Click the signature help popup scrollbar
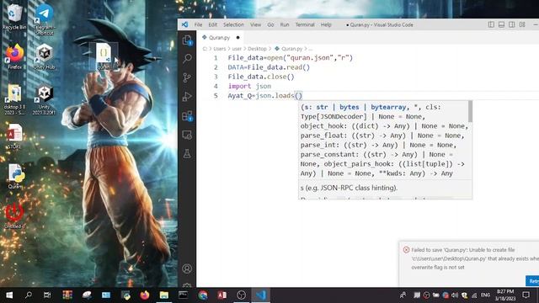The image size is (539, 303). pyautogui.click(x=470, y=111)
